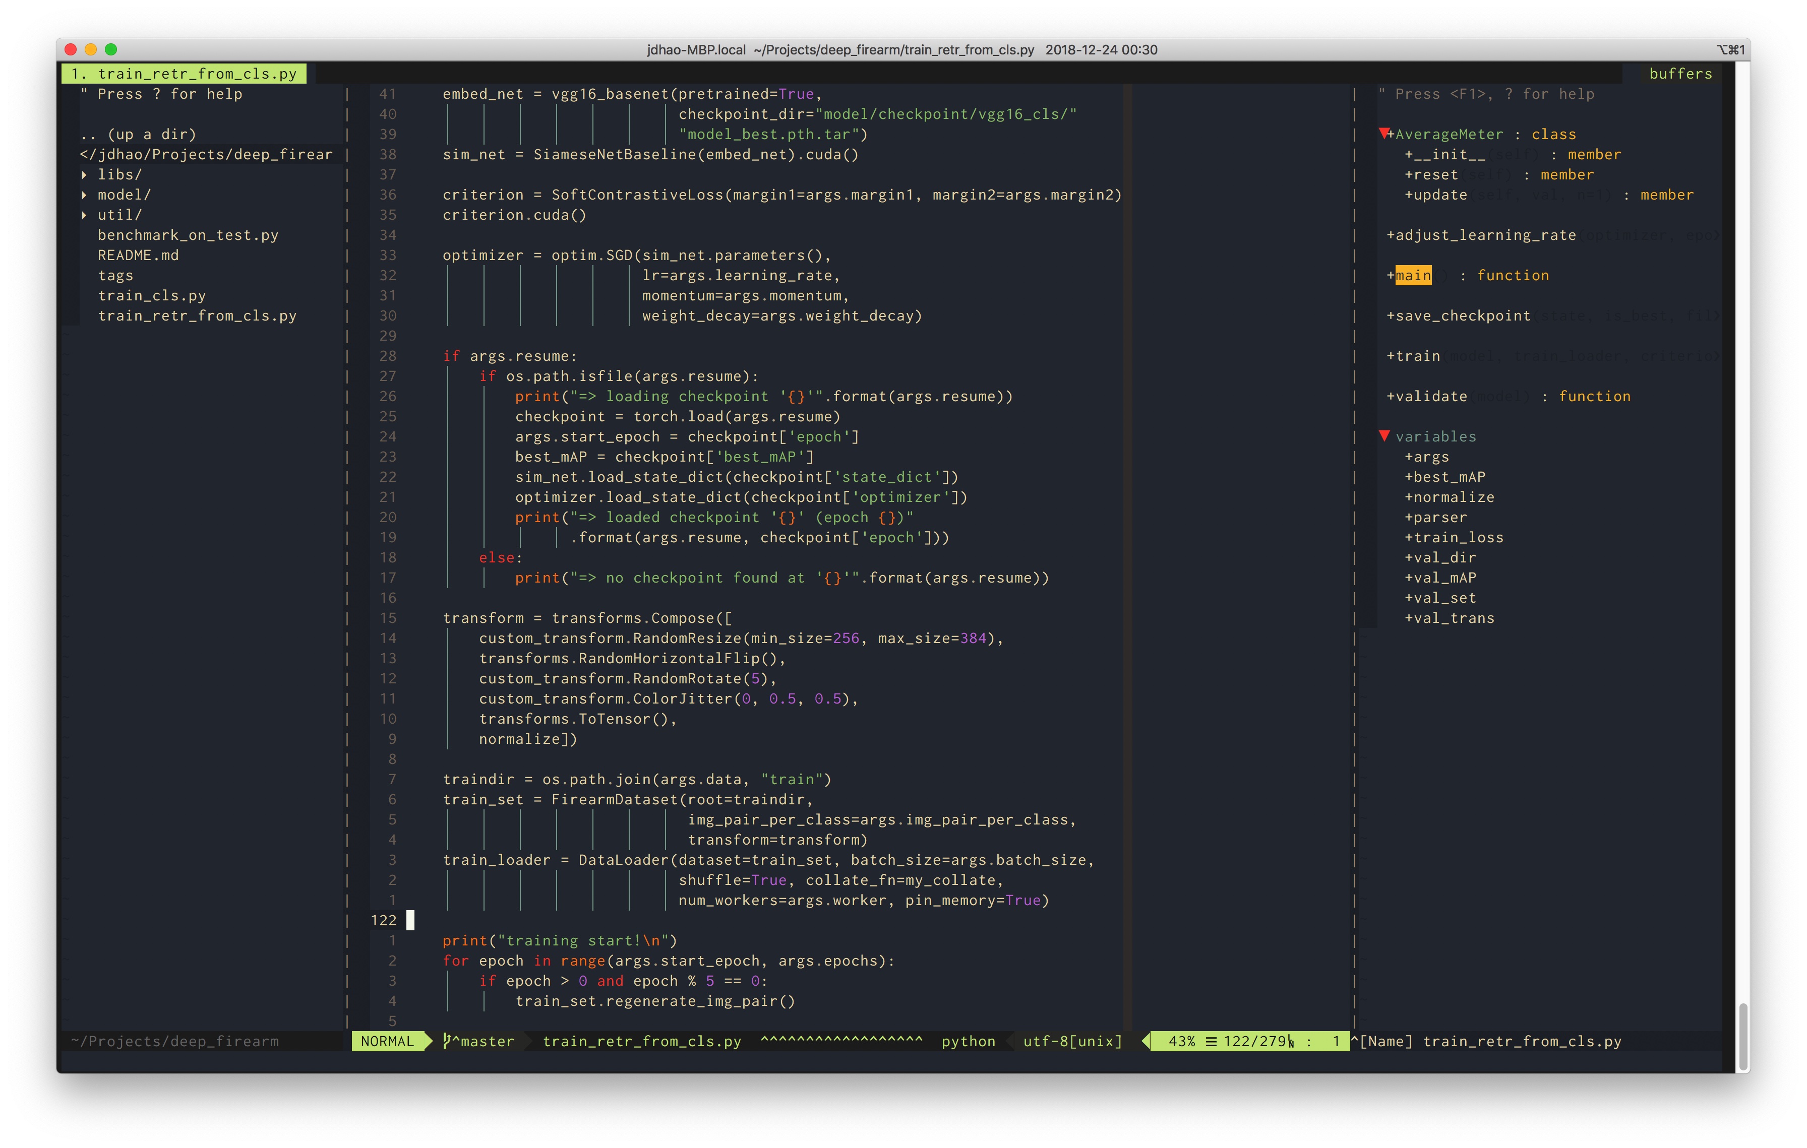This screenshot has width=1807, height=1148.
Task: Expand the libs/ folder arrow
Action: click(84, 175)
